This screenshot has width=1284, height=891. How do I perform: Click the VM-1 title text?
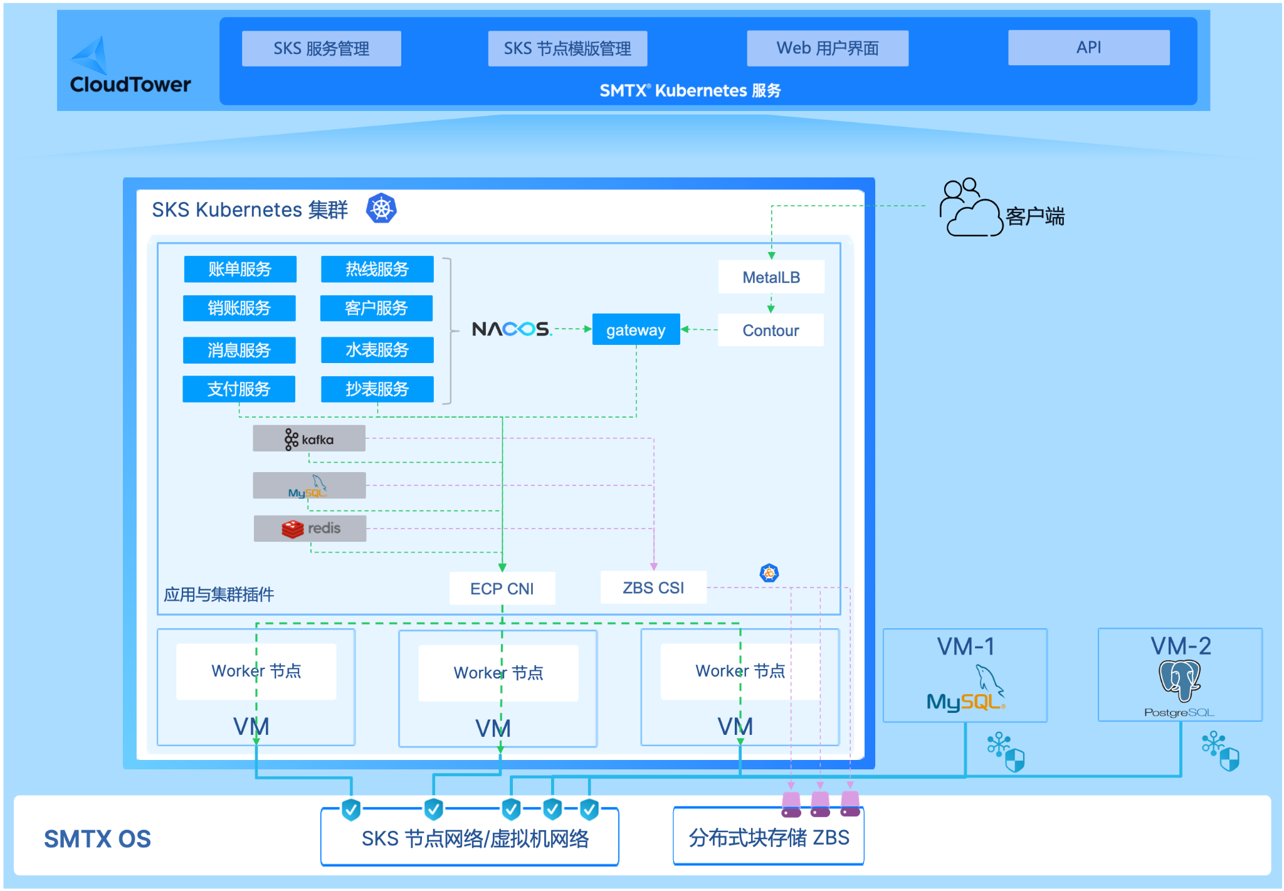pyautogui.click(x=966, y=646)
